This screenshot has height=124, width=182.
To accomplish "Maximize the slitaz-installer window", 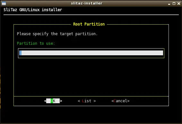I will 174,4.
